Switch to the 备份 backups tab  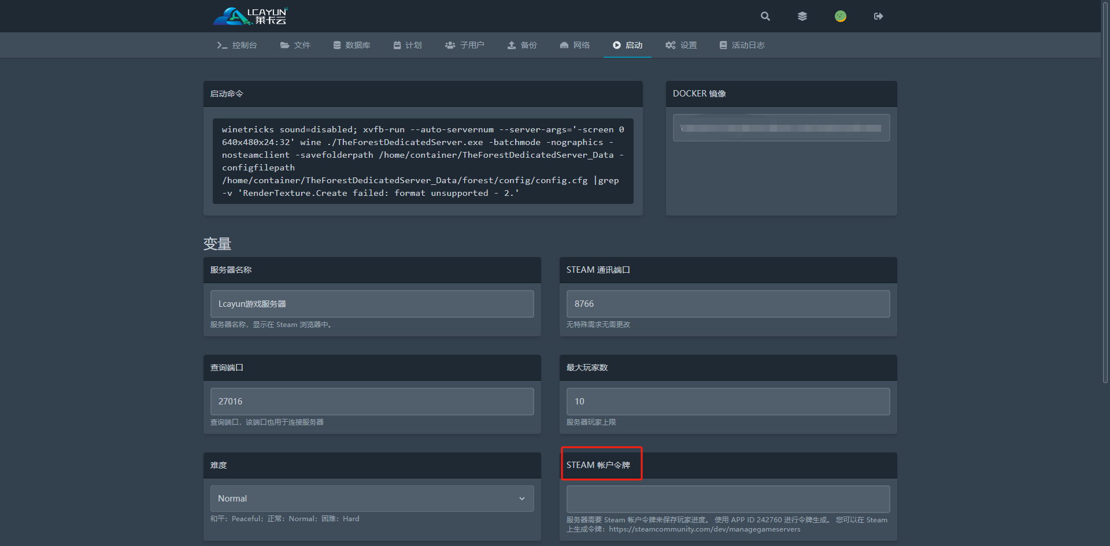522,45
